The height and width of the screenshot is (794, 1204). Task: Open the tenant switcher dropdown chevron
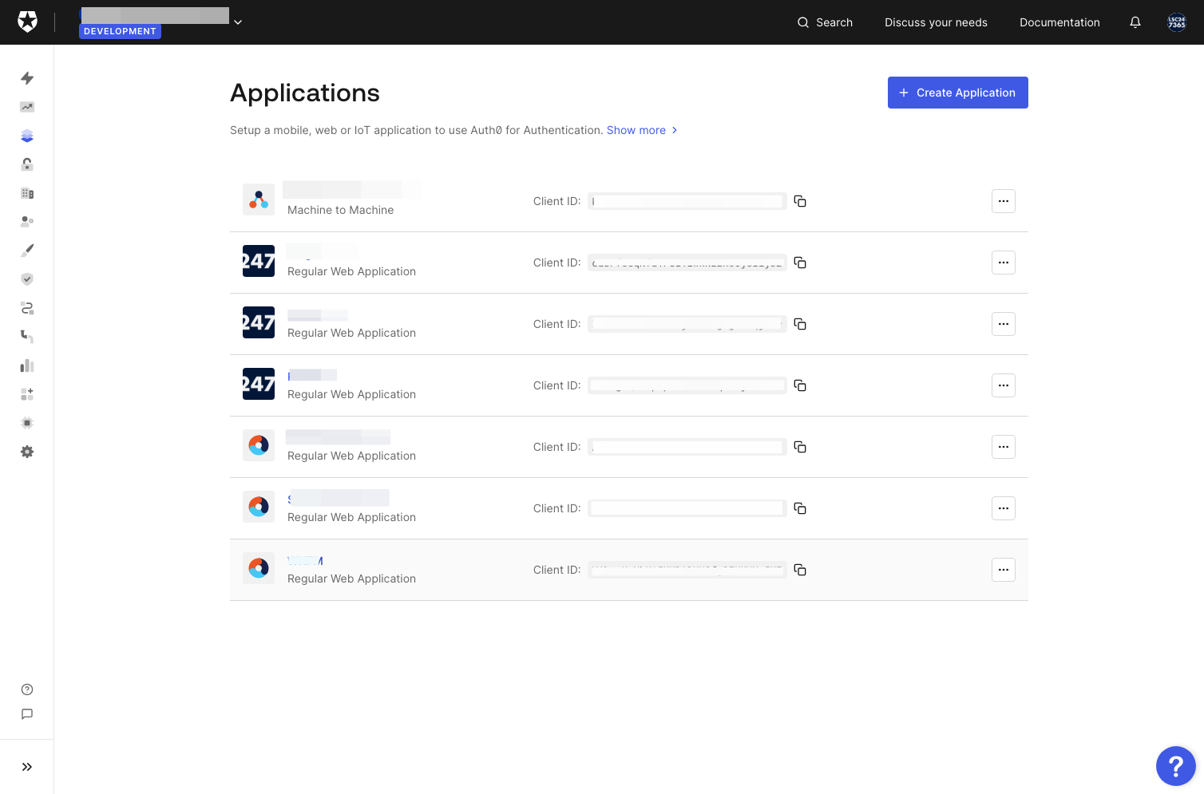pyautogui.click(x=238, y=22)
